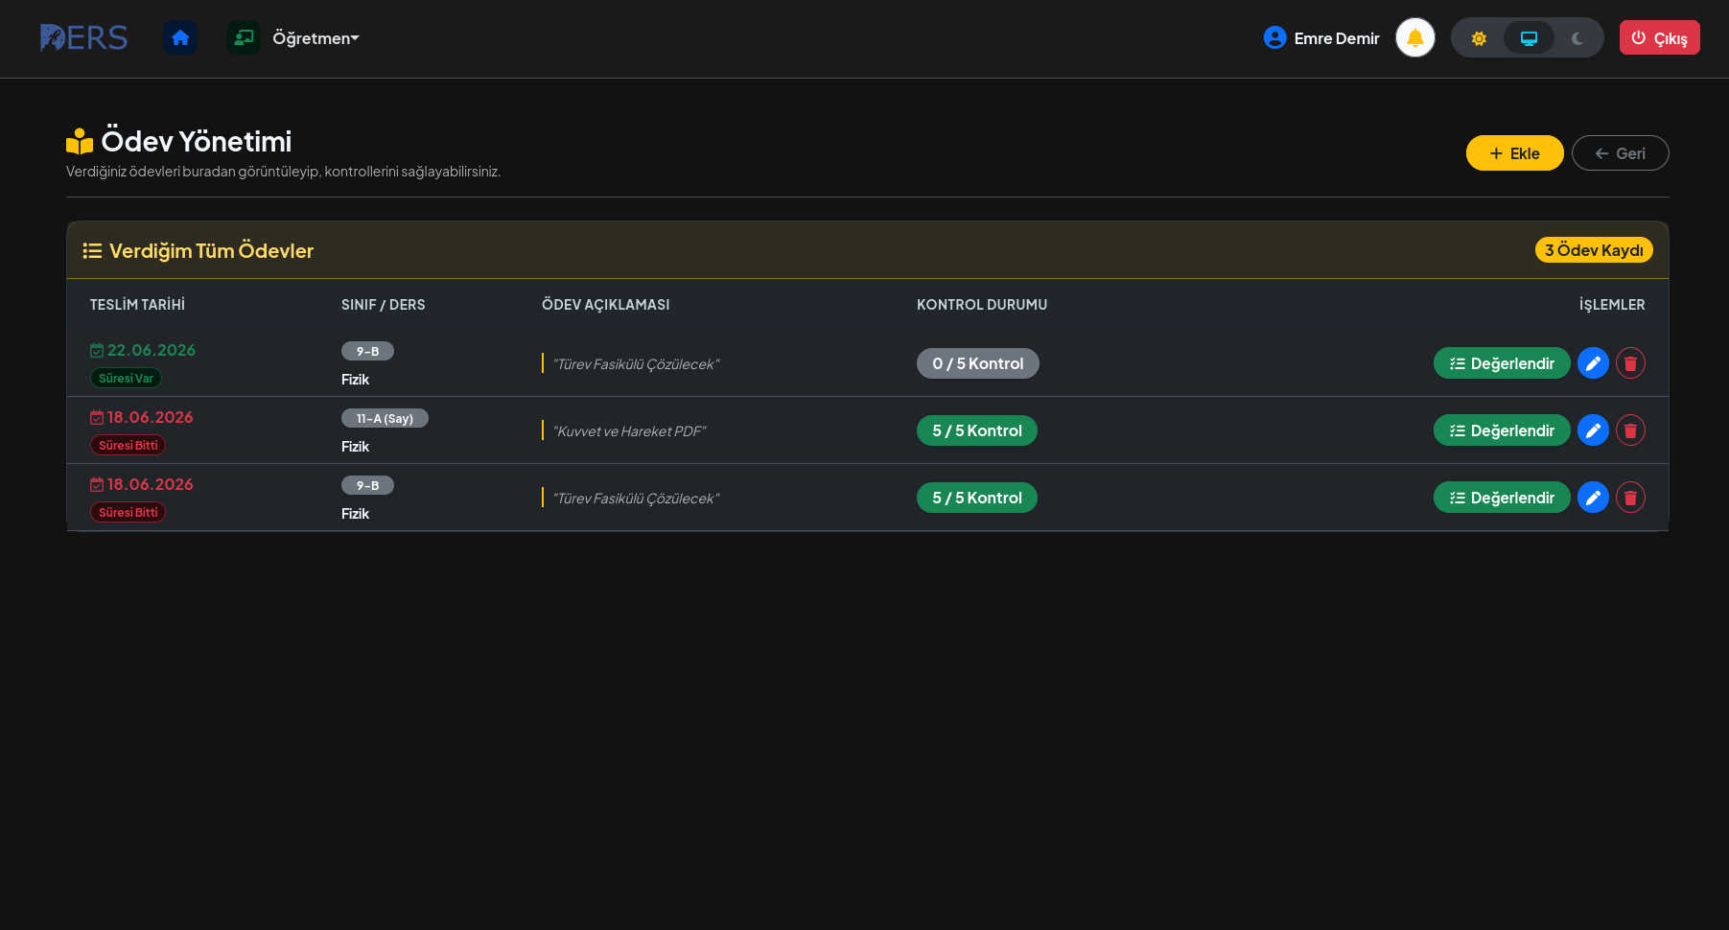Evaluate the 11-A (Say) homework with Değerlendir

tap(1502, 430)
